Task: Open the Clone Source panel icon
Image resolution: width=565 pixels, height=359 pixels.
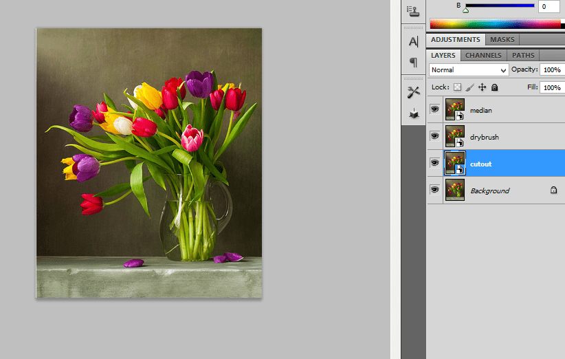Action: click(413, 11)
